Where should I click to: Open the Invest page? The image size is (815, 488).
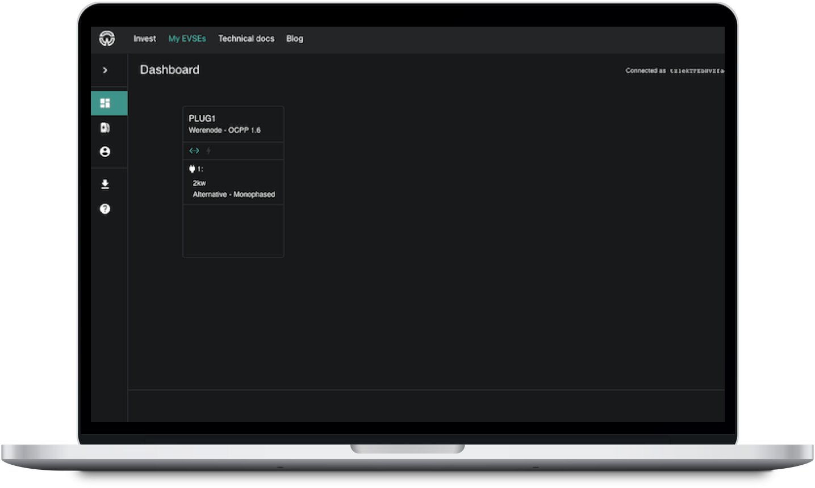pyautogui.click(x=144, y=39)
